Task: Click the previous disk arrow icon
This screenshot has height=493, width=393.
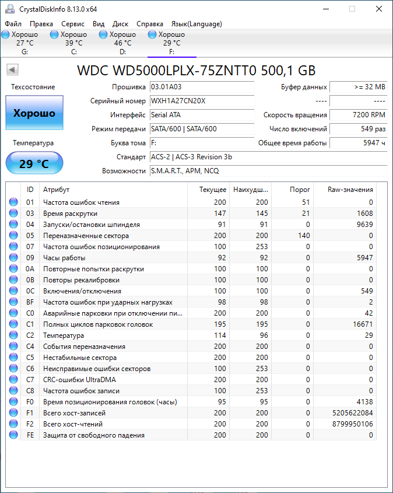Action: click(x=13, y=70)
